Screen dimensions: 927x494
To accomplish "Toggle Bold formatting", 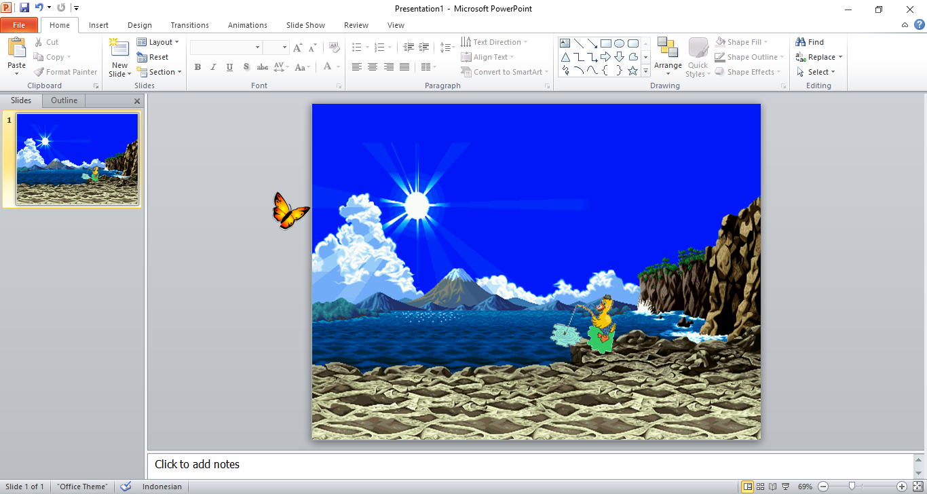I will tap(197, 66).
